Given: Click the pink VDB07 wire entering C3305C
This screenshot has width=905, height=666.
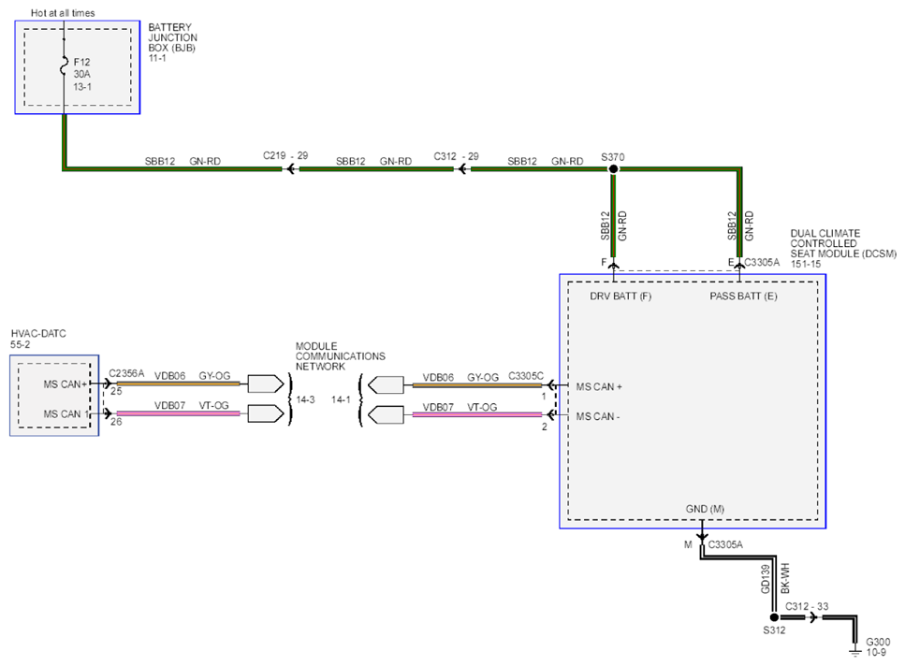Looking at the screenshot, I should (x=477, y=414).
